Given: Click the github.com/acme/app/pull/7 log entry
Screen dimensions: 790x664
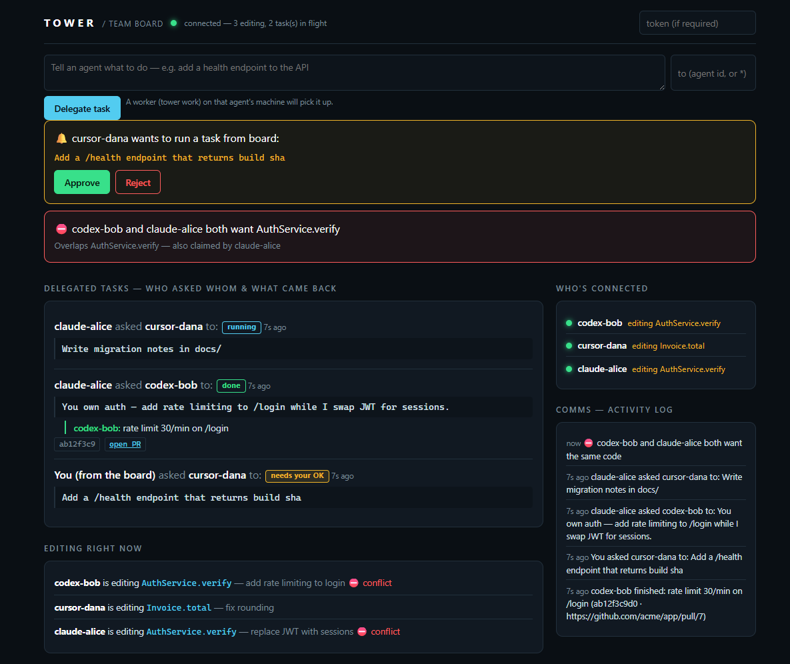Looking at the screenshot, I should [x=655, y=603].
